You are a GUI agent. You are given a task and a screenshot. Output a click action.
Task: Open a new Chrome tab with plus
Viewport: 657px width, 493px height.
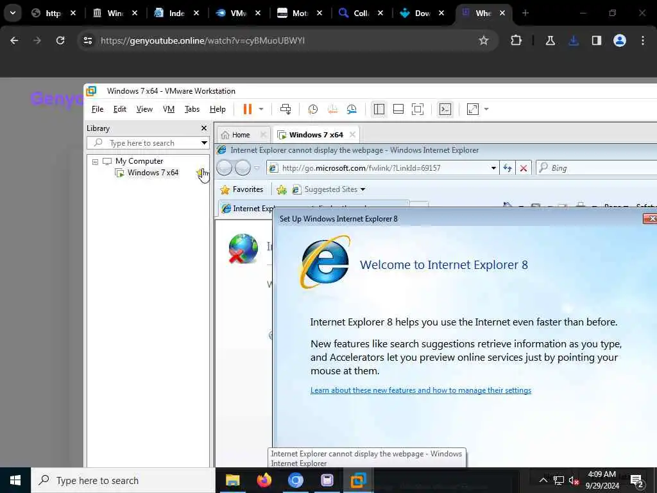coord(525,13)
